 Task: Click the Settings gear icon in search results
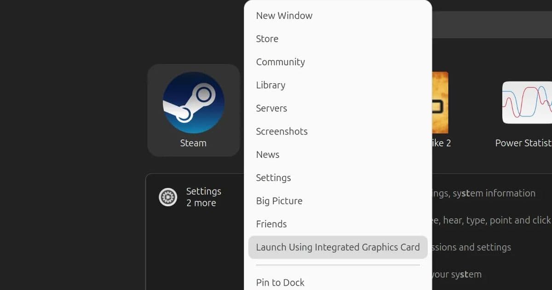pos(168,197)
